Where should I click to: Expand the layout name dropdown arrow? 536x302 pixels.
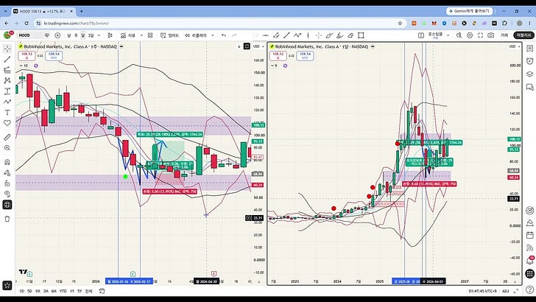[448, 35]
